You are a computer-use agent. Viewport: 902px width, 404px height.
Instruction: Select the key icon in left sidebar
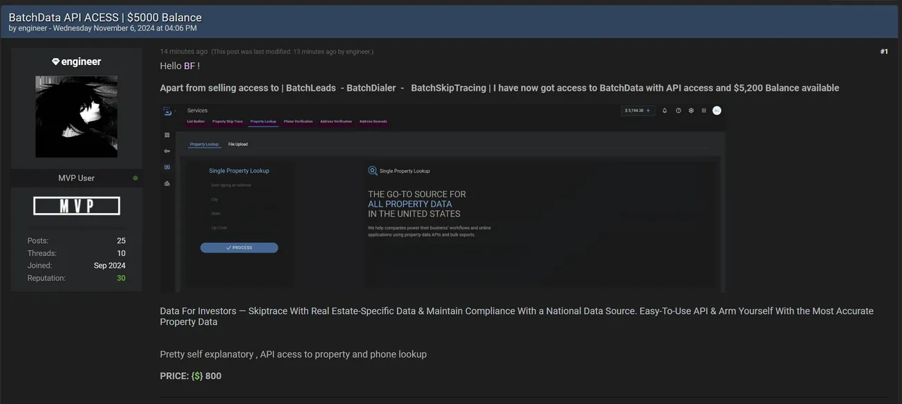pos(167,151)
